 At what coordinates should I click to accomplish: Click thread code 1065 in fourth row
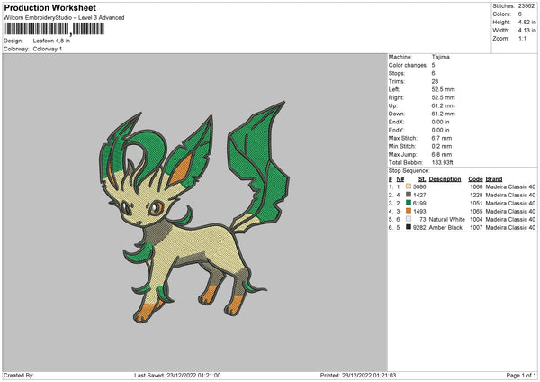[x=476, y=212]
